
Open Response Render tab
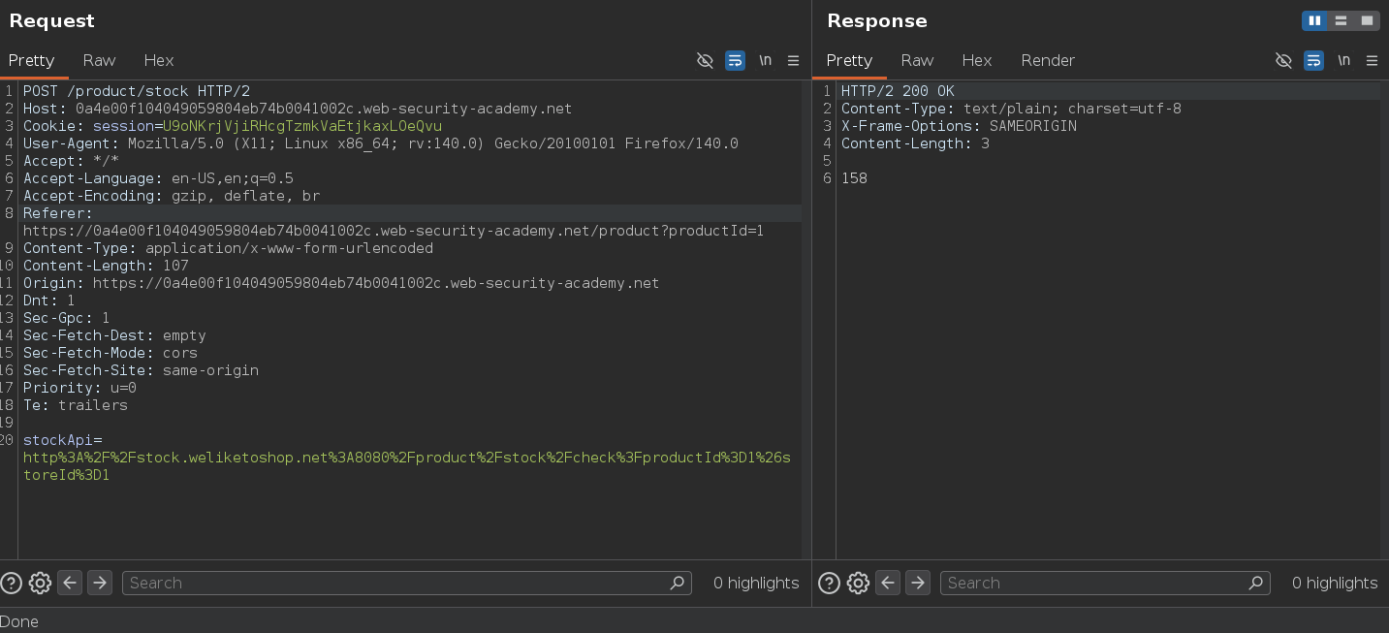point(1048,60)
